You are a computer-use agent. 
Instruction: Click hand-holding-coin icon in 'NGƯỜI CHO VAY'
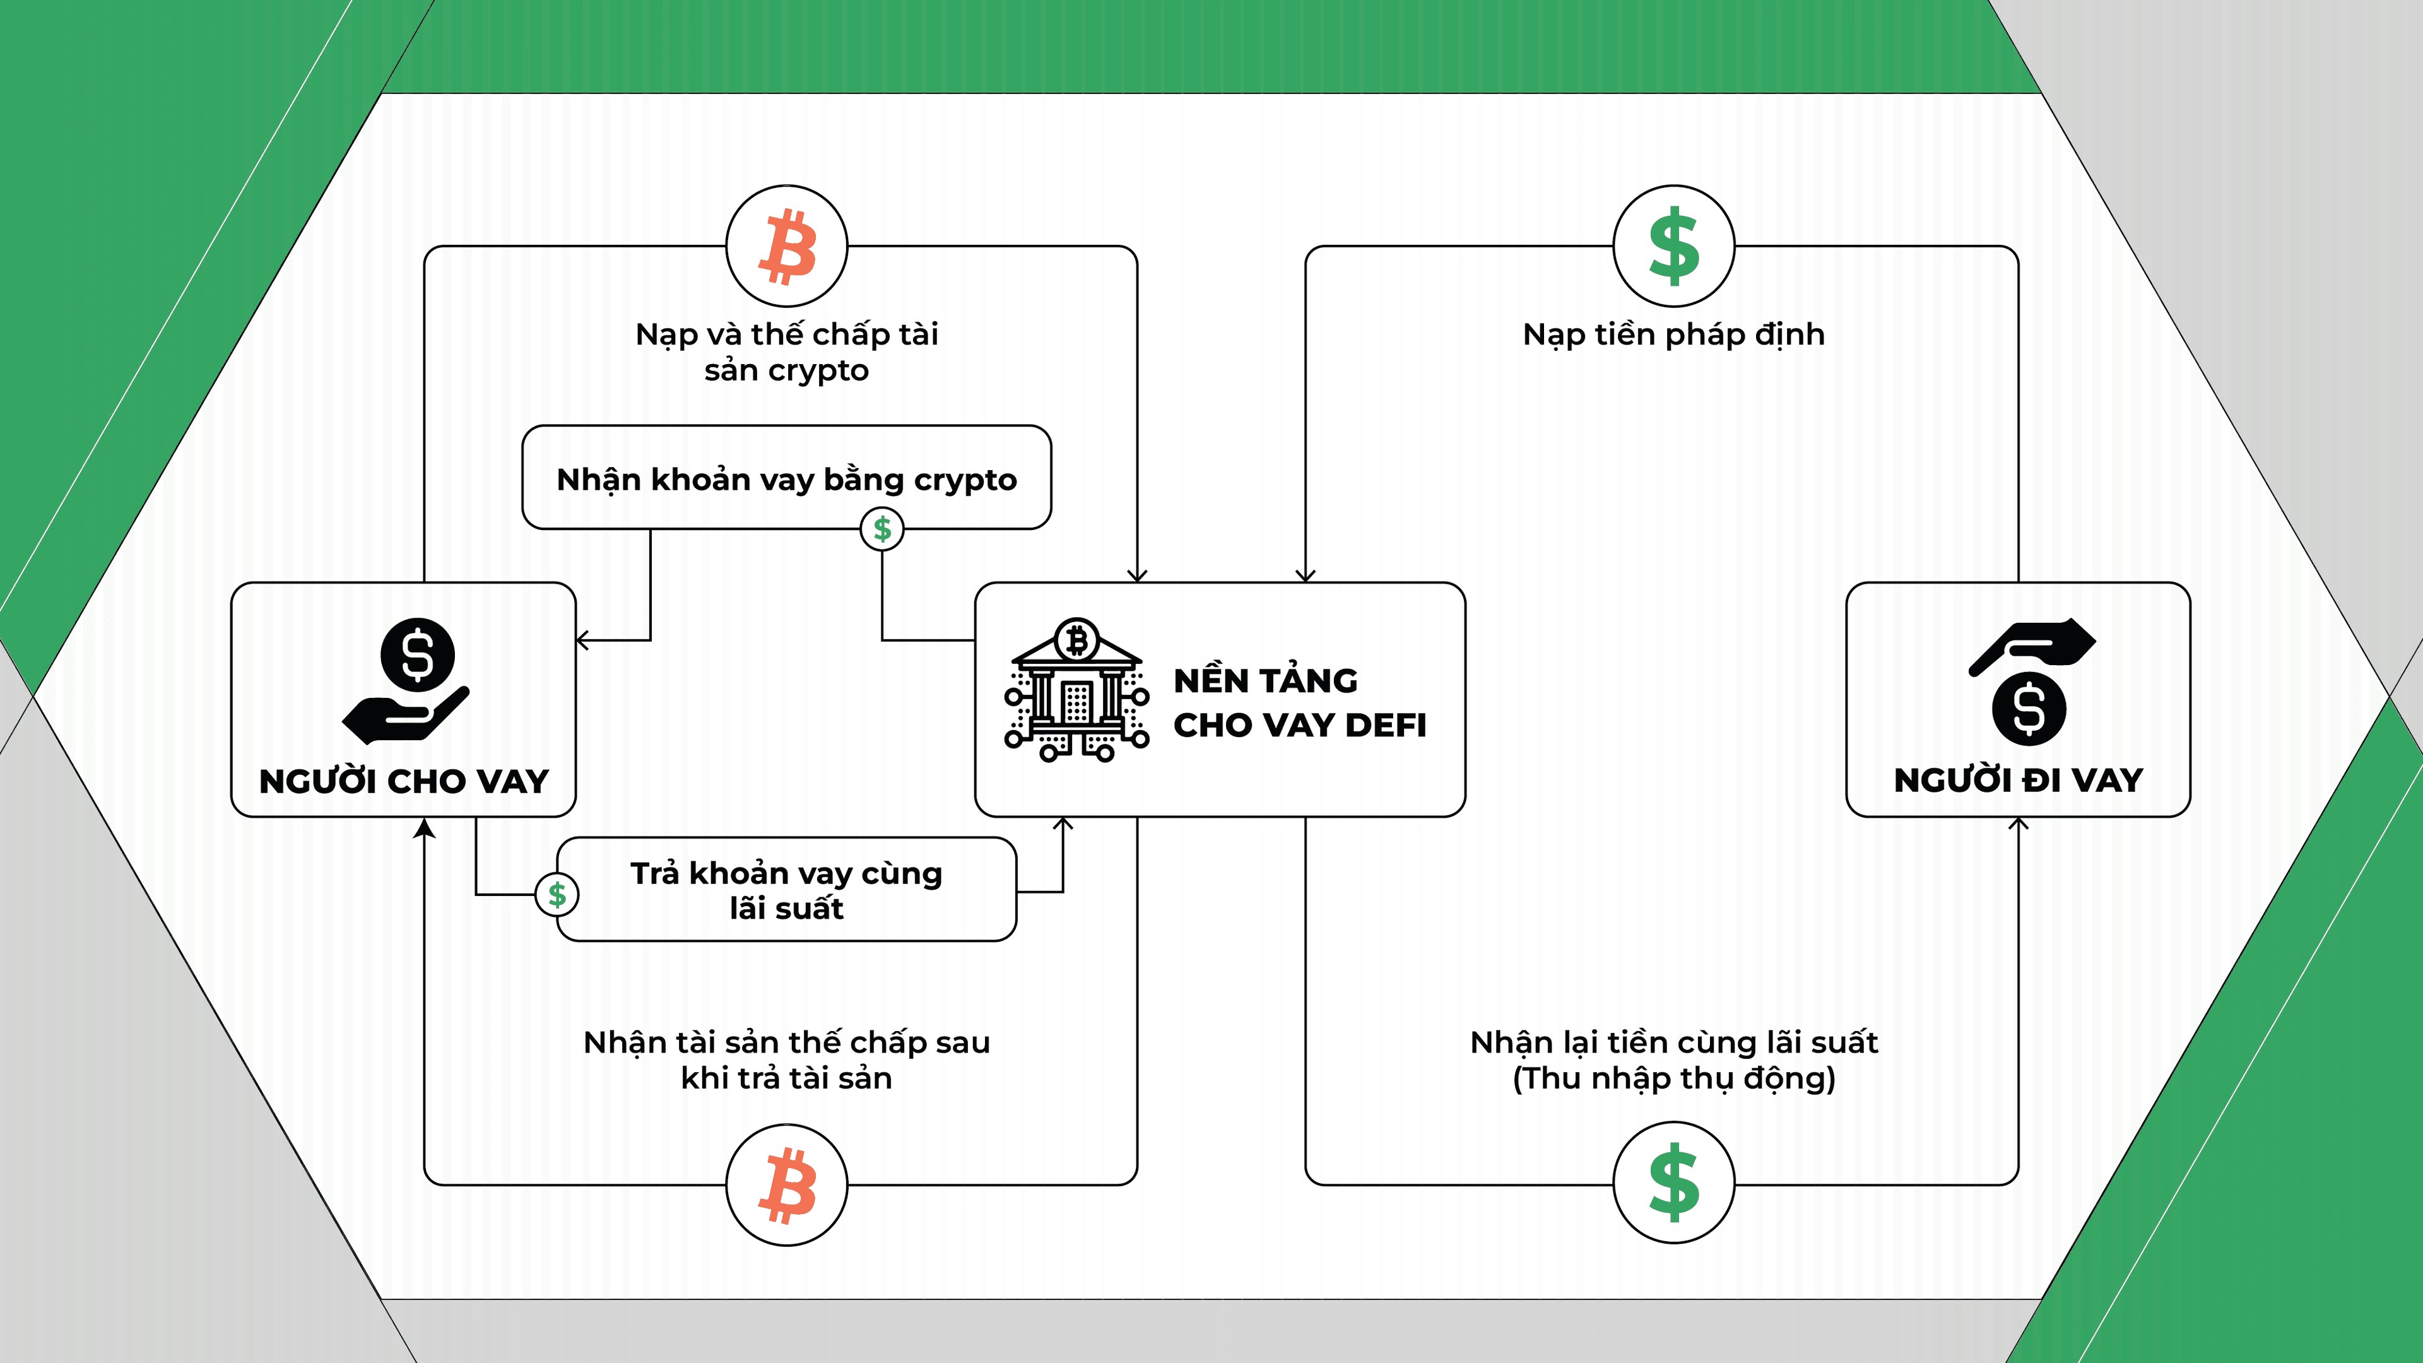(x=406, y=681)
